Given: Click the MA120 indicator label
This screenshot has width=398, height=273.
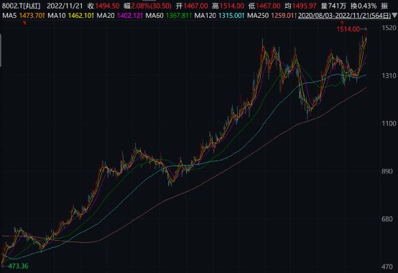Looking at the screenshot, I should (x=205, y=16).
